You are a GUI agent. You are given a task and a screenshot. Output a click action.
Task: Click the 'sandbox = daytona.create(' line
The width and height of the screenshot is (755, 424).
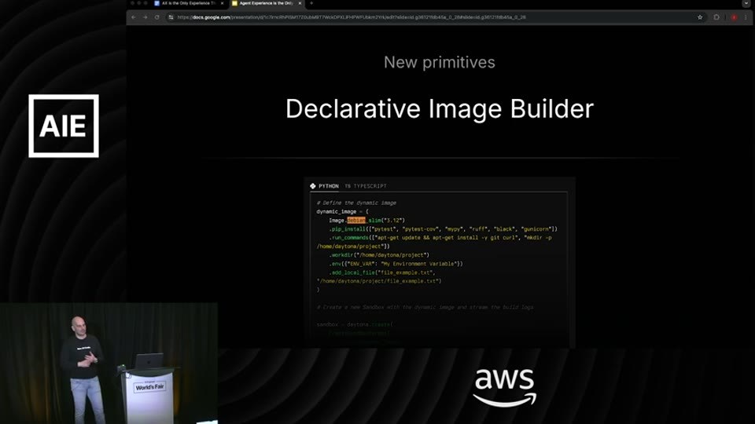(x=355, y=324)
